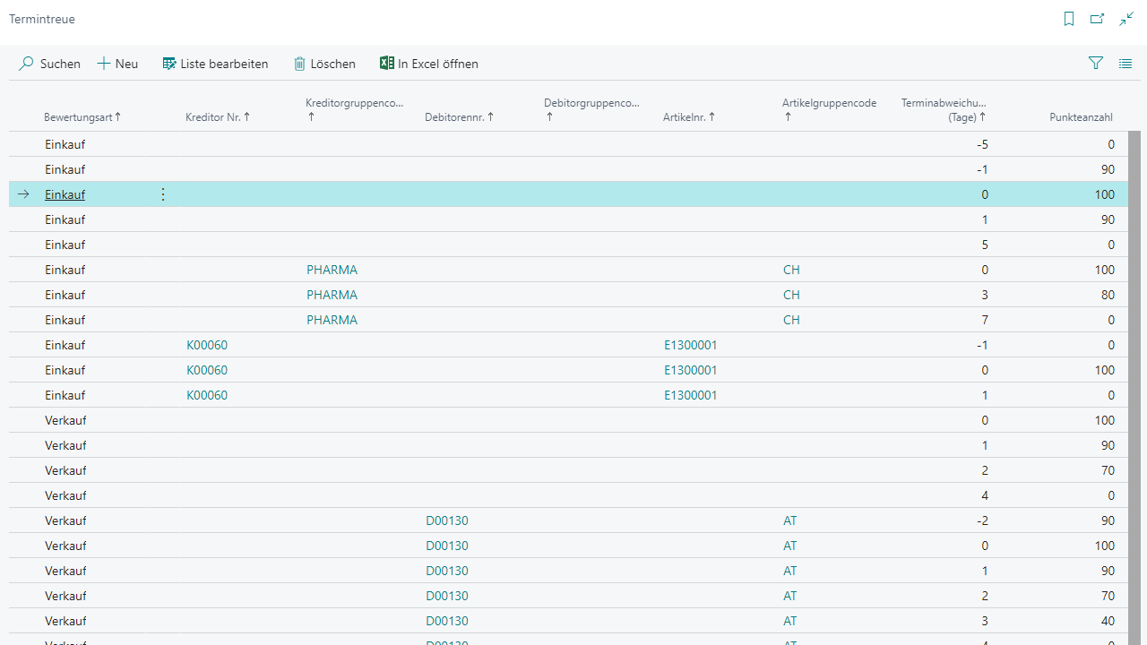
Task: Click the Suchen search button
Action: click(50, 64)
